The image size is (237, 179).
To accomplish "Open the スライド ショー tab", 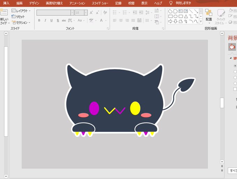I will [x=100, y=3].
